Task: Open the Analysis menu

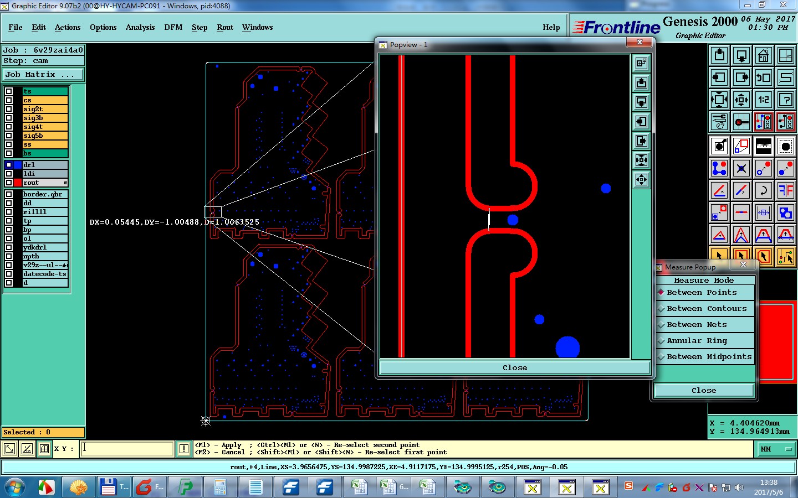Action: [140, 28]
